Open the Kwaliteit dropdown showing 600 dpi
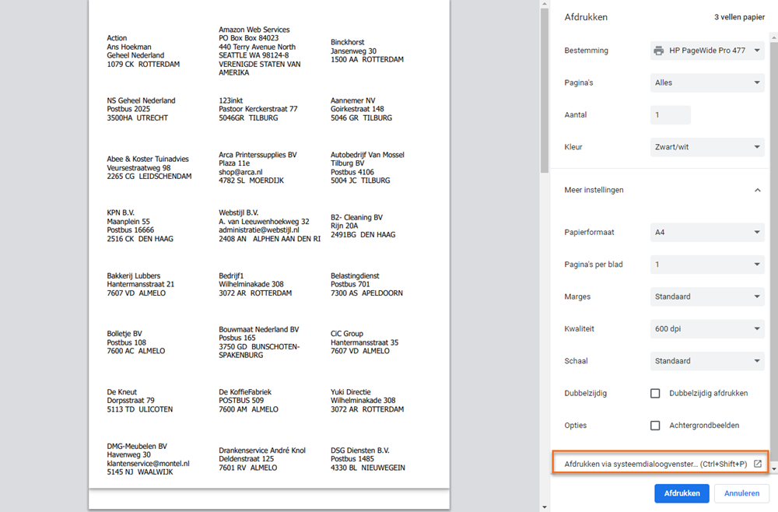 [707, 329]
